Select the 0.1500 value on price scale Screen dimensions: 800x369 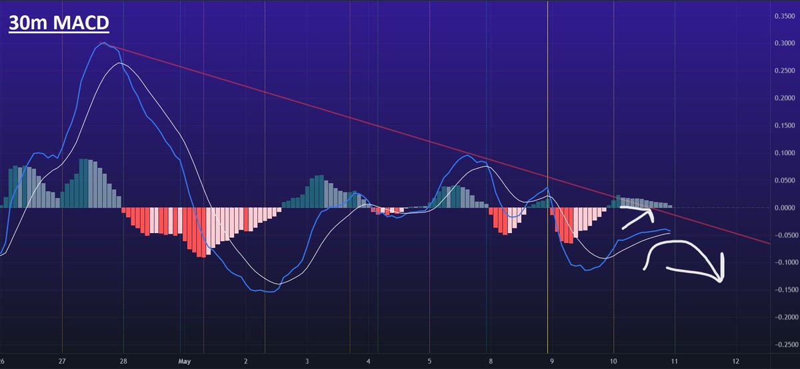click(x=785, y=125)
